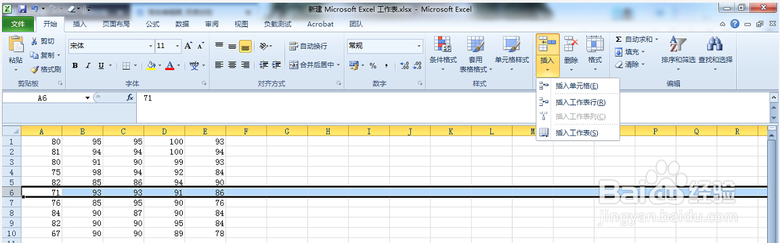The width and height of the screenshot is (780, 243).
Task: Open the Clear (清除) dropdown
Action: [630, 64]
